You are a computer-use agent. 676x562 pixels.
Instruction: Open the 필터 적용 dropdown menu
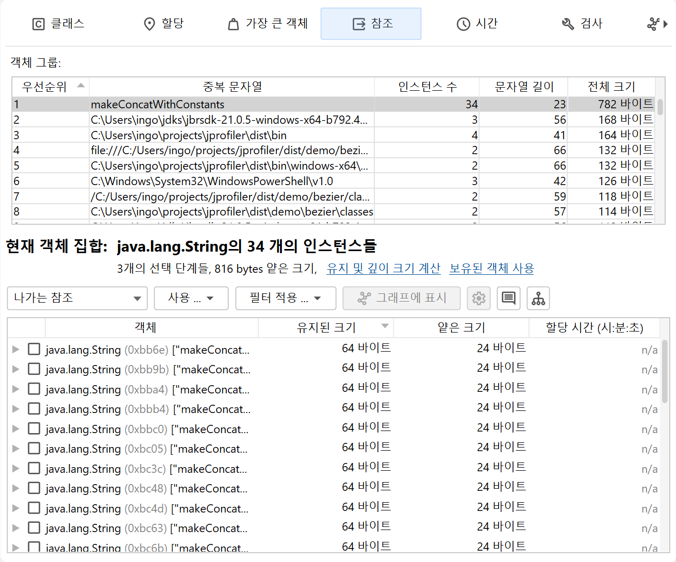(286, 299)
